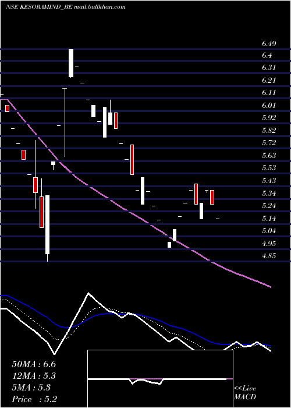The image size is (291, 408).
Task: Click the red candle spanning 5.53 to 5.72
Action: (x=132, y=160)
